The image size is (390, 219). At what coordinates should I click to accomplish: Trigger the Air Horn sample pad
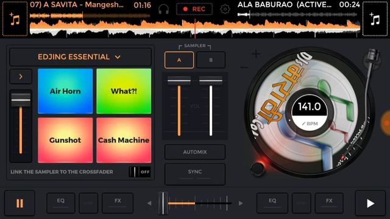65,91
